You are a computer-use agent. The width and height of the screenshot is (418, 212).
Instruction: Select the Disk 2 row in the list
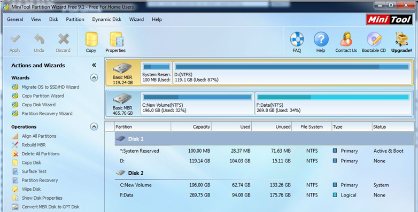click(265, 173)
